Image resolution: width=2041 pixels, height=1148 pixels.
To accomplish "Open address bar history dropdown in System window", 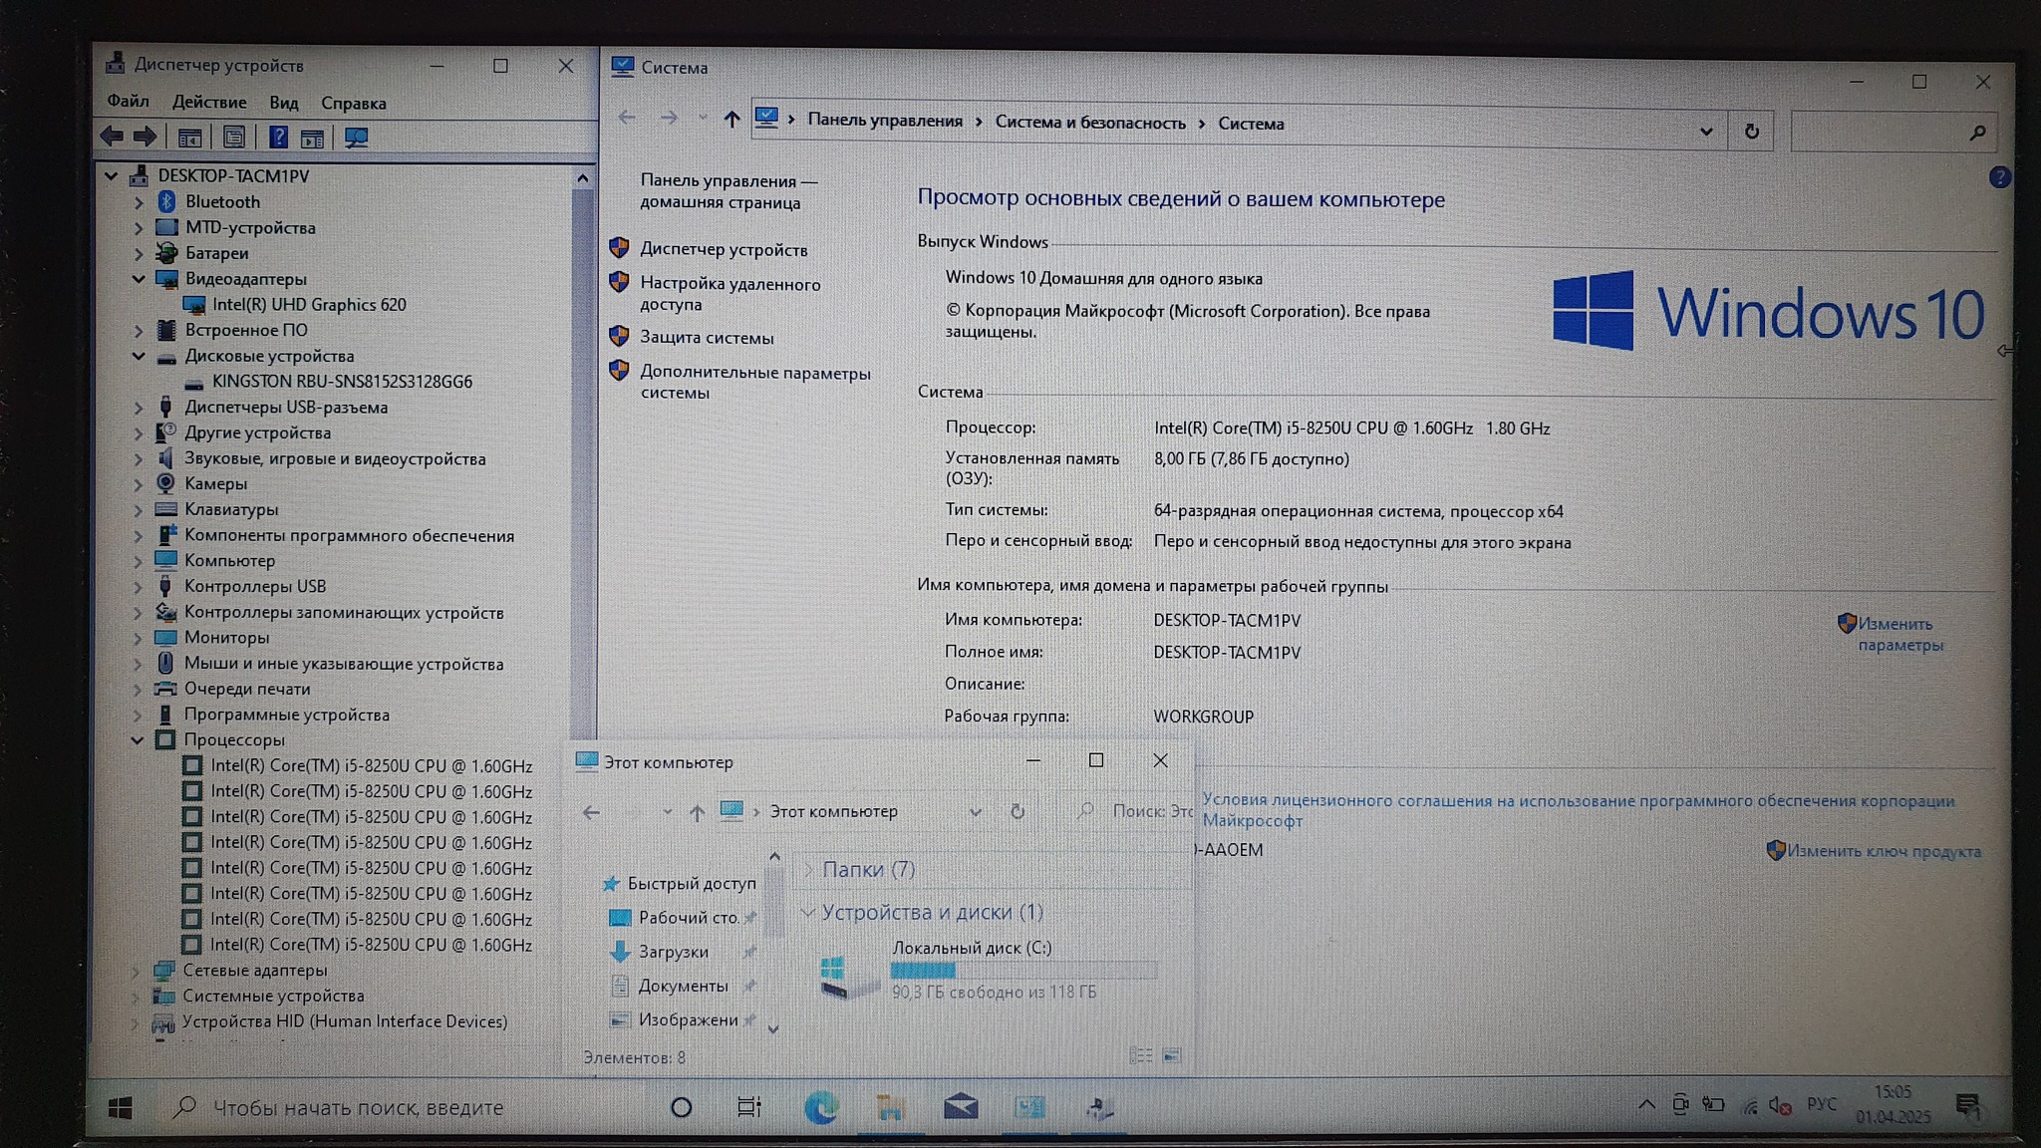I will (1705, 132).
